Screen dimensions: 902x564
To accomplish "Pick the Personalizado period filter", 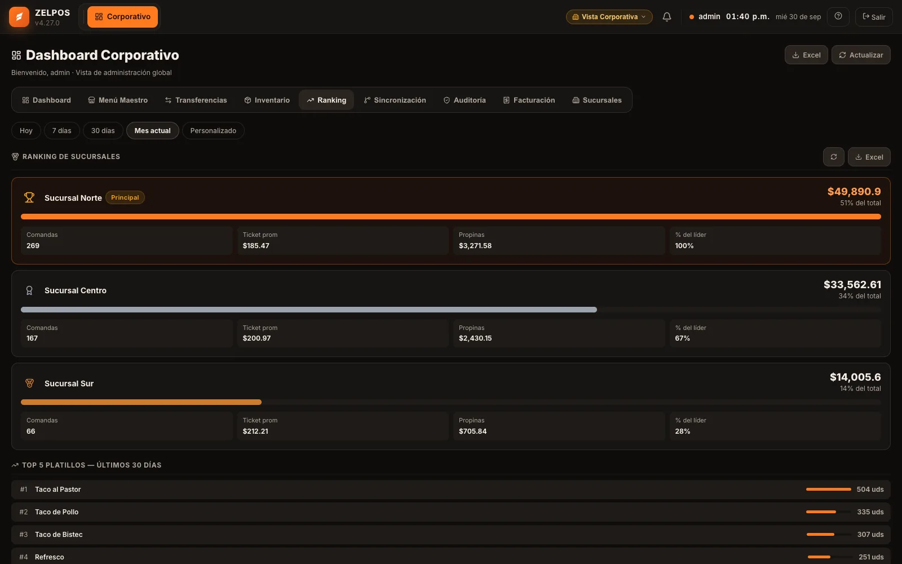I will pyautogui.click(x=213, y=131).
